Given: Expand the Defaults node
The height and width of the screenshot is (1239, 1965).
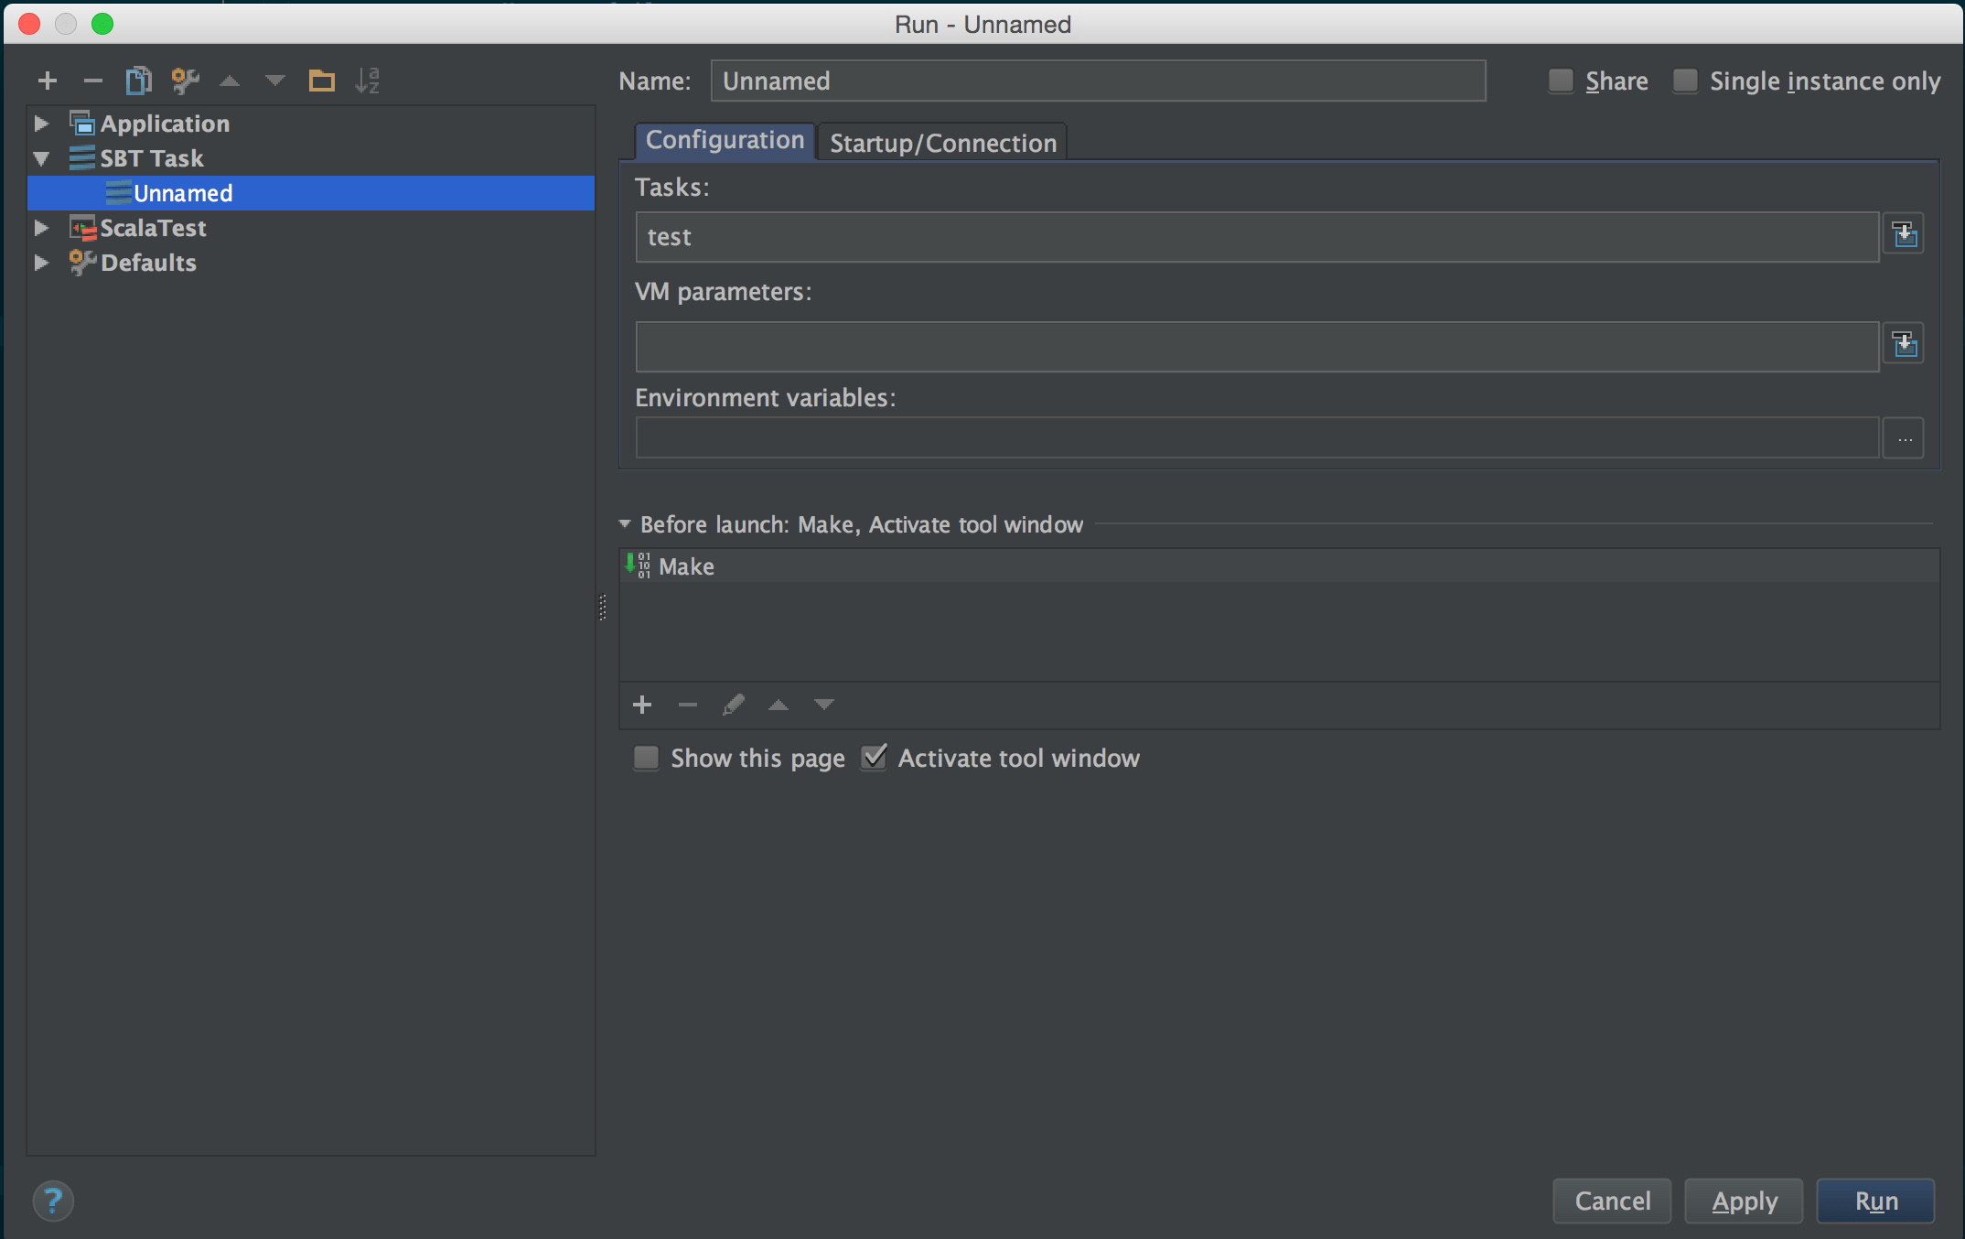Looking at the screenshot, I should click(41, 263).
